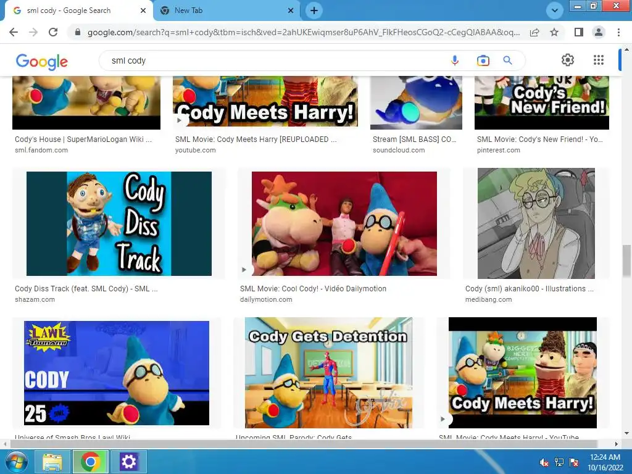Image resolution: width=632 pixels, height=474 pixels.
Task: Click the shazam.com source text
Action: click(35, 299)
